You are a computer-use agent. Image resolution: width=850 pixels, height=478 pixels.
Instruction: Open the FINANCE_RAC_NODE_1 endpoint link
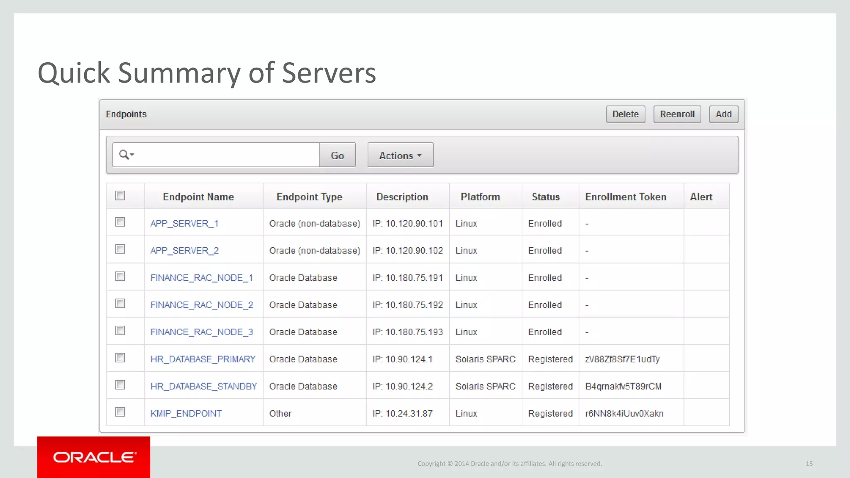coord(201,278)
